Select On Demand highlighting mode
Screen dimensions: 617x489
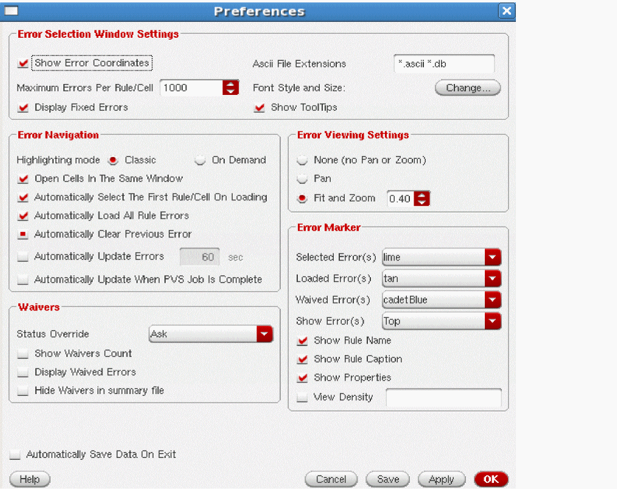tap(200, 161)
